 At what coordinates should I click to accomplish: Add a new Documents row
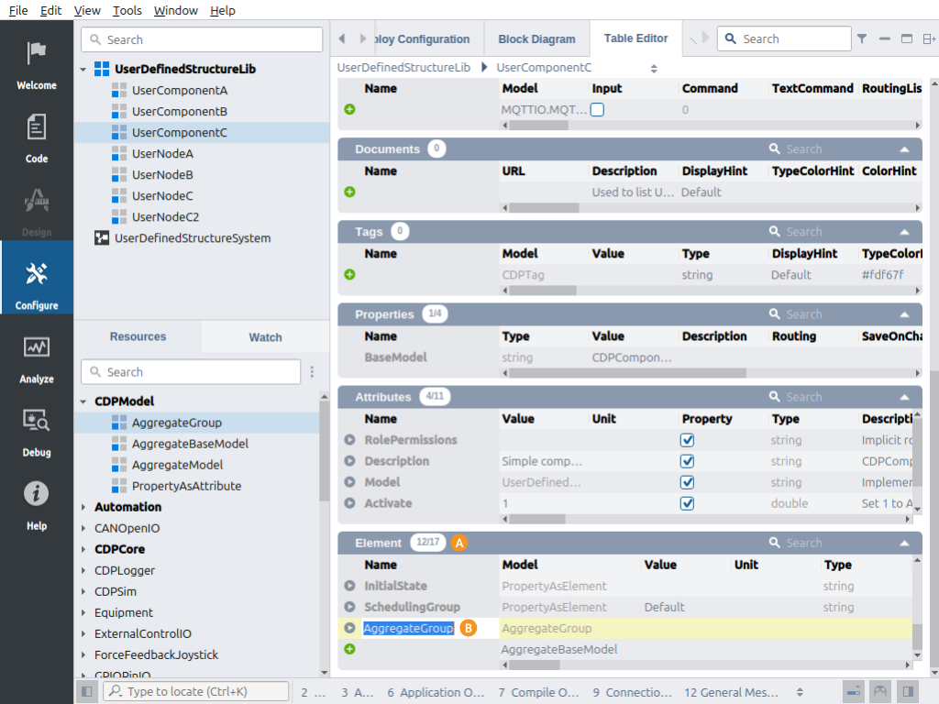click(349, 192)
